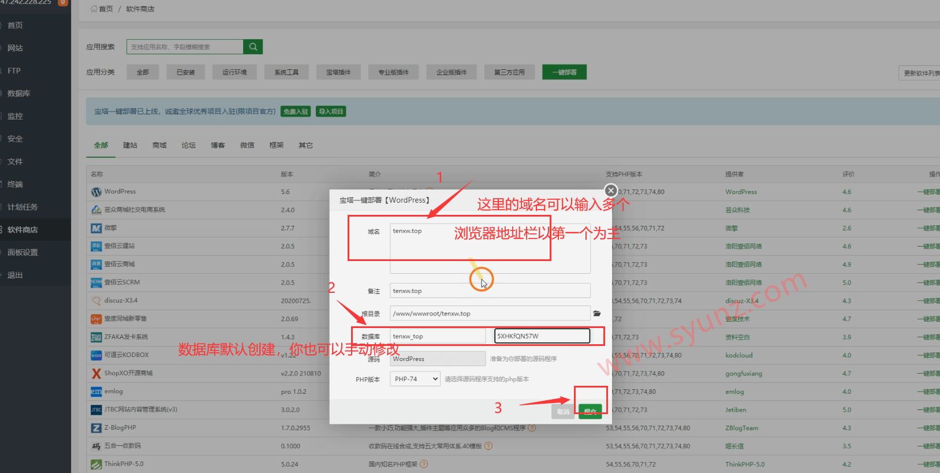Viewport: 940px width, 473px height.
Task: Select the 专业版插件 category filter
Action: 394,72
